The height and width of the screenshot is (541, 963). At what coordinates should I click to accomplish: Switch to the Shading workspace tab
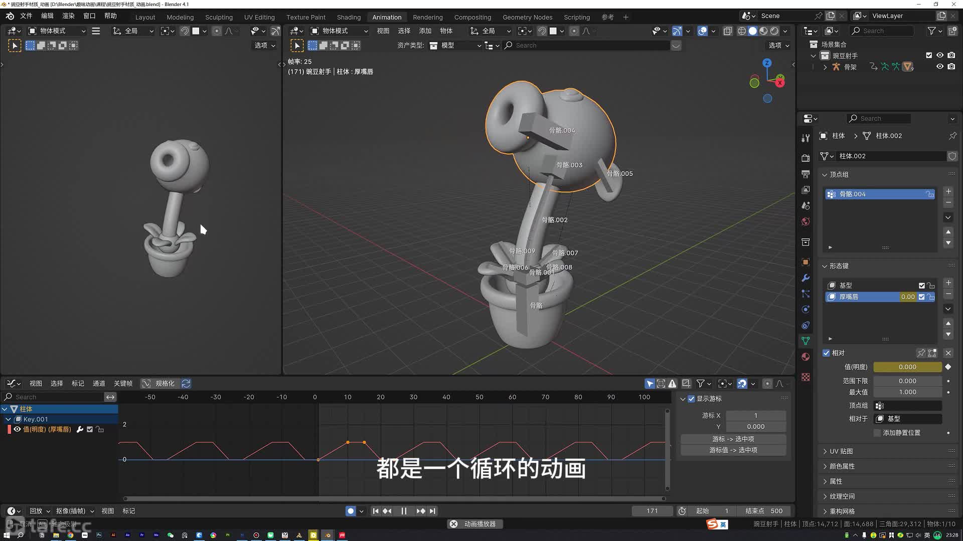(x=349, y=17)
